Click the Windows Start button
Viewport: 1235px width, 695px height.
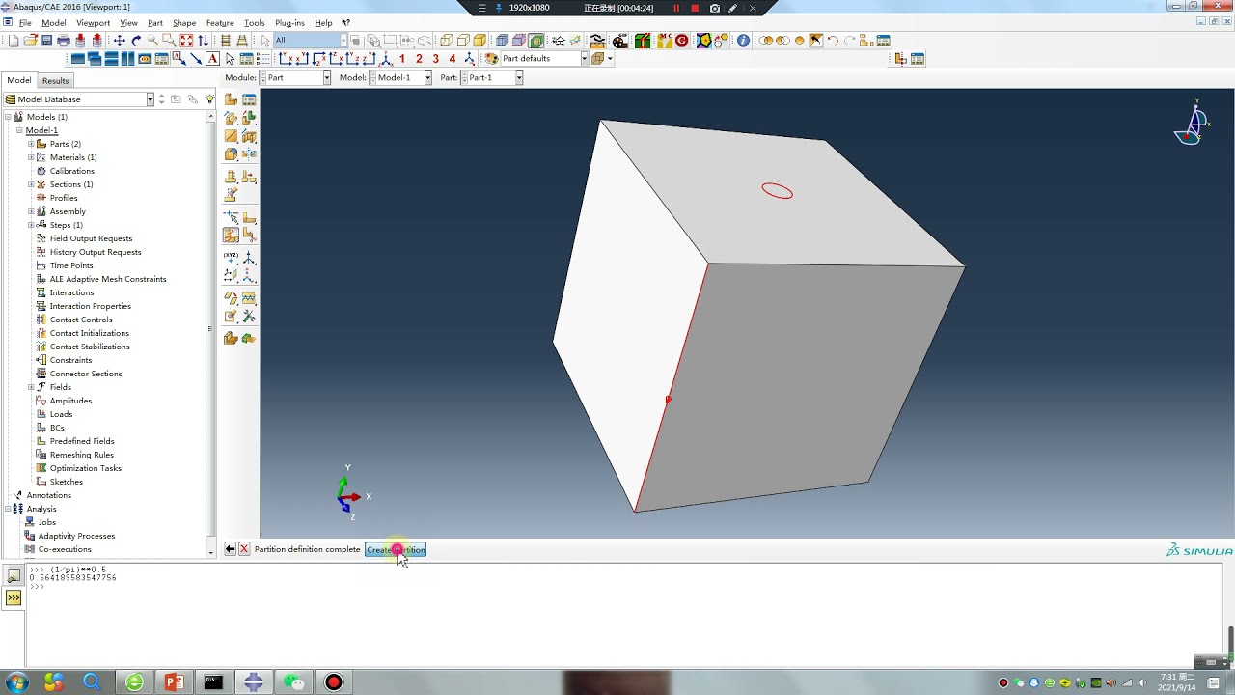[16, 682]
